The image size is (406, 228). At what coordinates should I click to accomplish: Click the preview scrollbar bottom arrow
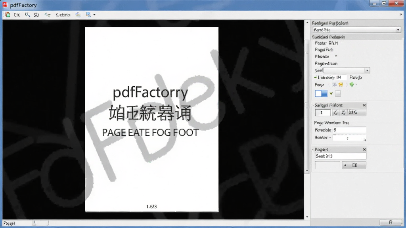point(307,217)
